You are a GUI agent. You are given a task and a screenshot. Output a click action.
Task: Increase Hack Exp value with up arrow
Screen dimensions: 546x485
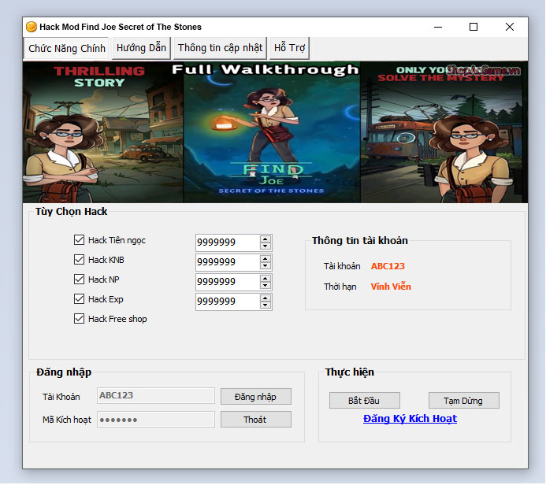pyautogui.click(x=266, y=298)
